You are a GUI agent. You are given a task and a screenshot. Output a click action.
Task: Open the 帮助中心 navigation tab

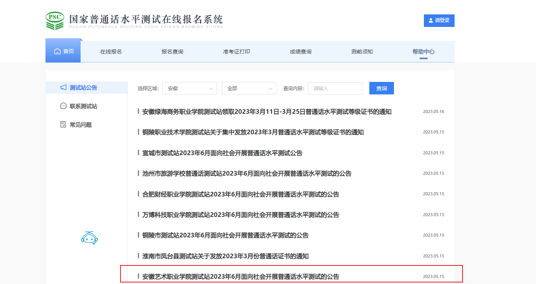(423, 52)
